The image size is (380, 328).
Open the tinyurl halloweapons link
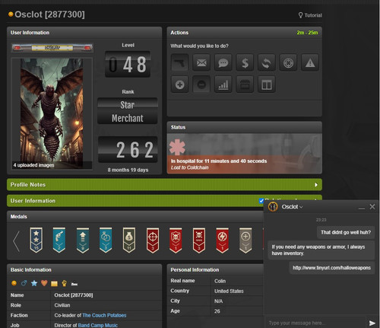click(x=331, y=268)
